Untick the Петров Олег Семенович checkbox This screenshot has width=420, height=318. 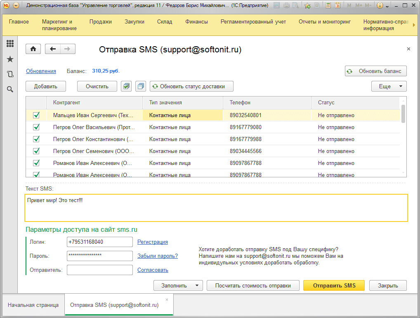(x=36, y=151)
